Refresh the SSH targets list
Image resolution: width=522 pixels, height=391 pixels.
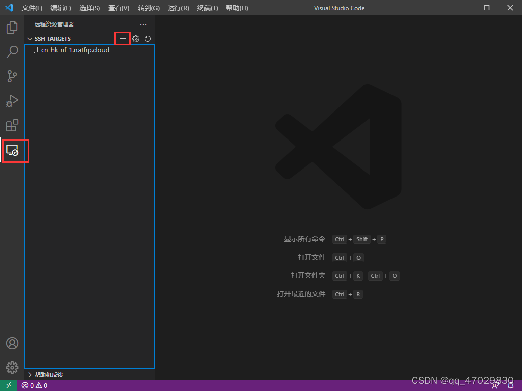click(x=148, y=39)
